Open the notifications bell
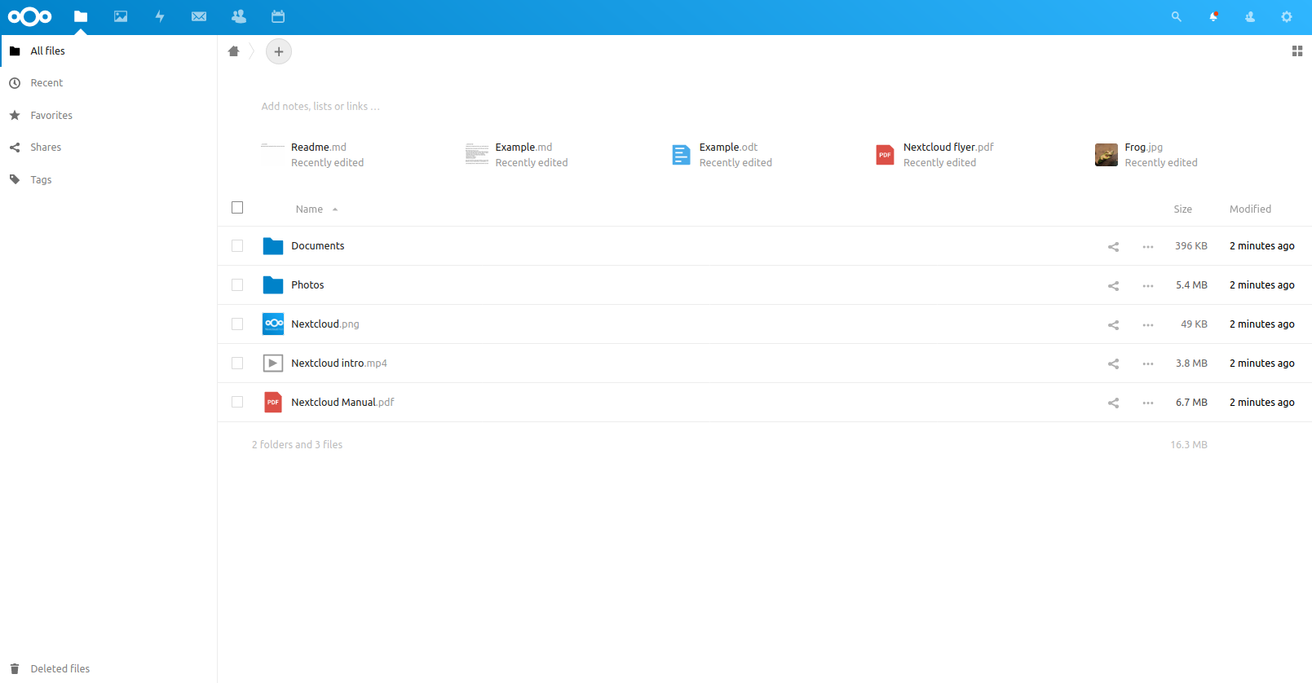 pyautogui.click(x=1213, y=16)
